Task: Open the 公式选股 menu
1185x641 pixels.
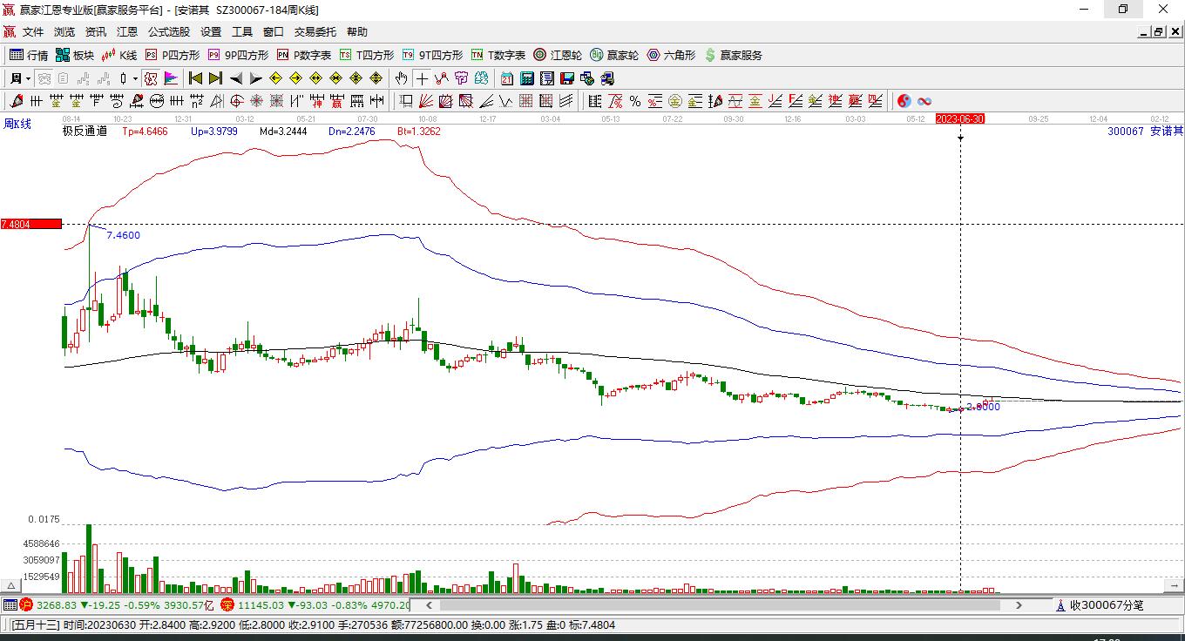Action: pos(169,32)
